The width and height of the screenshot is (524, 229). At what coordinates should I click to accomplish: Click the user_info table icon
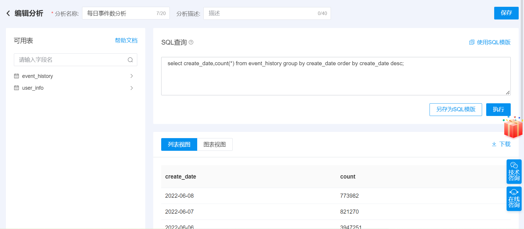[17, 88]
